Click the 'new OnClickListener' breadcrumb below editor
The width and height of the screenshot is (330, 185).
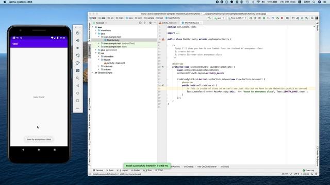[x=207, y=166]
